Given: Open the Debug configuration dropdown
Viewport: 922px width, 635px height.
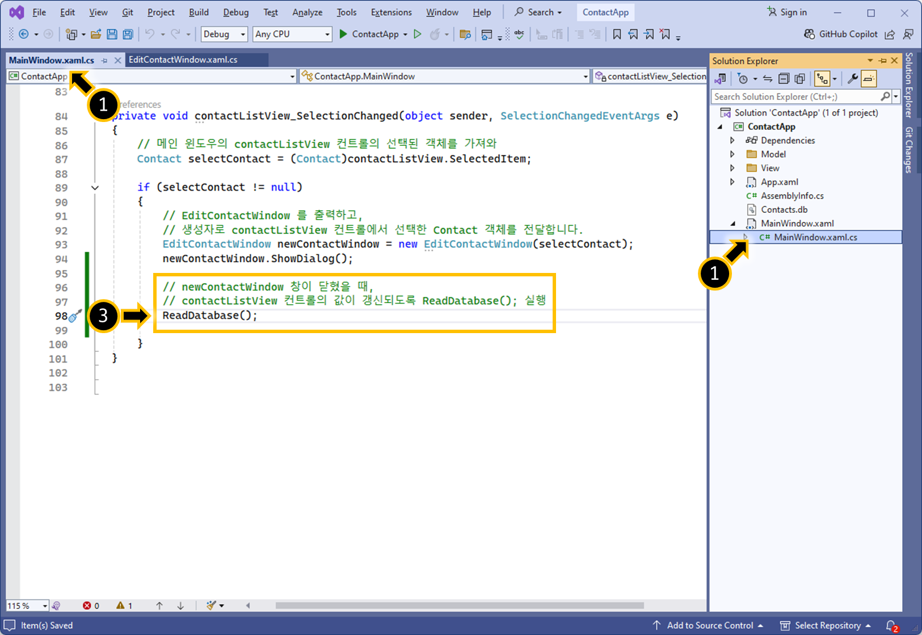Looking at the screenshot, I should 224,35.
